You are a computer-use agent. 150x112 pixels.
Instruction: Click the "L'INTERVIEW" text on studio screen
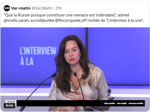pyautogui.click(x=38, y=51)
